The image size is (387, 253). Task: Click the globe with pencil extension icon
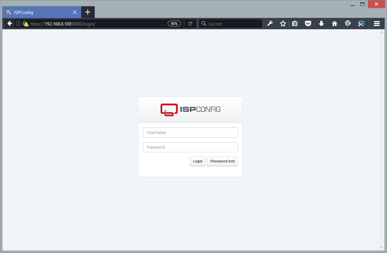coord(348,23)
